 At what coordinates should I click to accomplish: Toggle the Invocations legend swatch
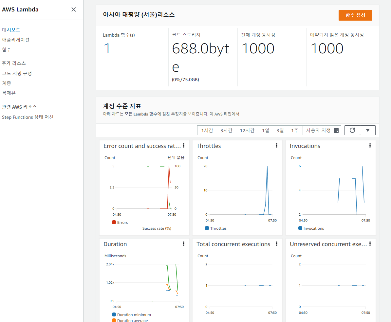300,228
